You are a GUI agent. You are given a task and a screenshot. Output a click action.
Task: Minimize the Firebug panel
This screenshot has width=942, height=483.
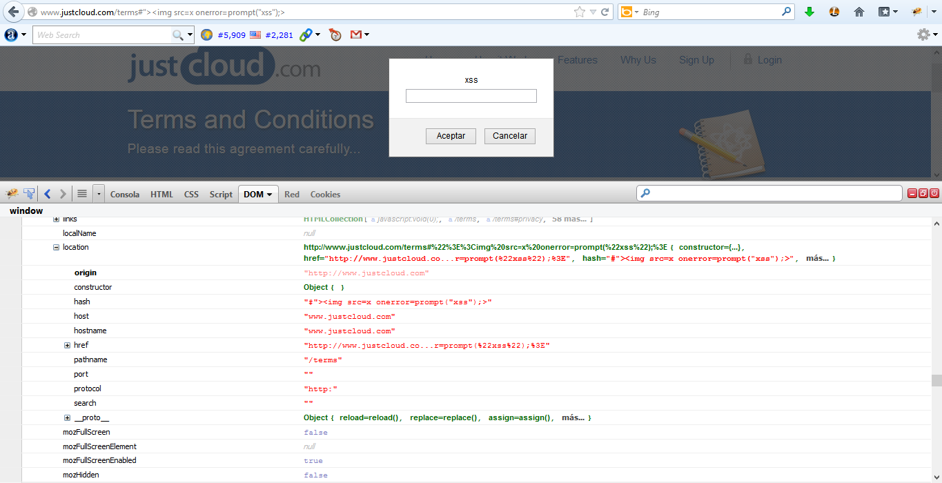tap(912, 194)
